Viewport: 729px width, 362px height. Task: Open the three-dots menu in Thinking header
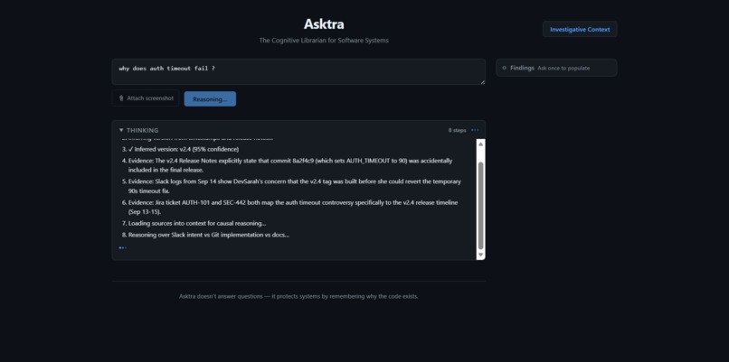coord(475,130)
